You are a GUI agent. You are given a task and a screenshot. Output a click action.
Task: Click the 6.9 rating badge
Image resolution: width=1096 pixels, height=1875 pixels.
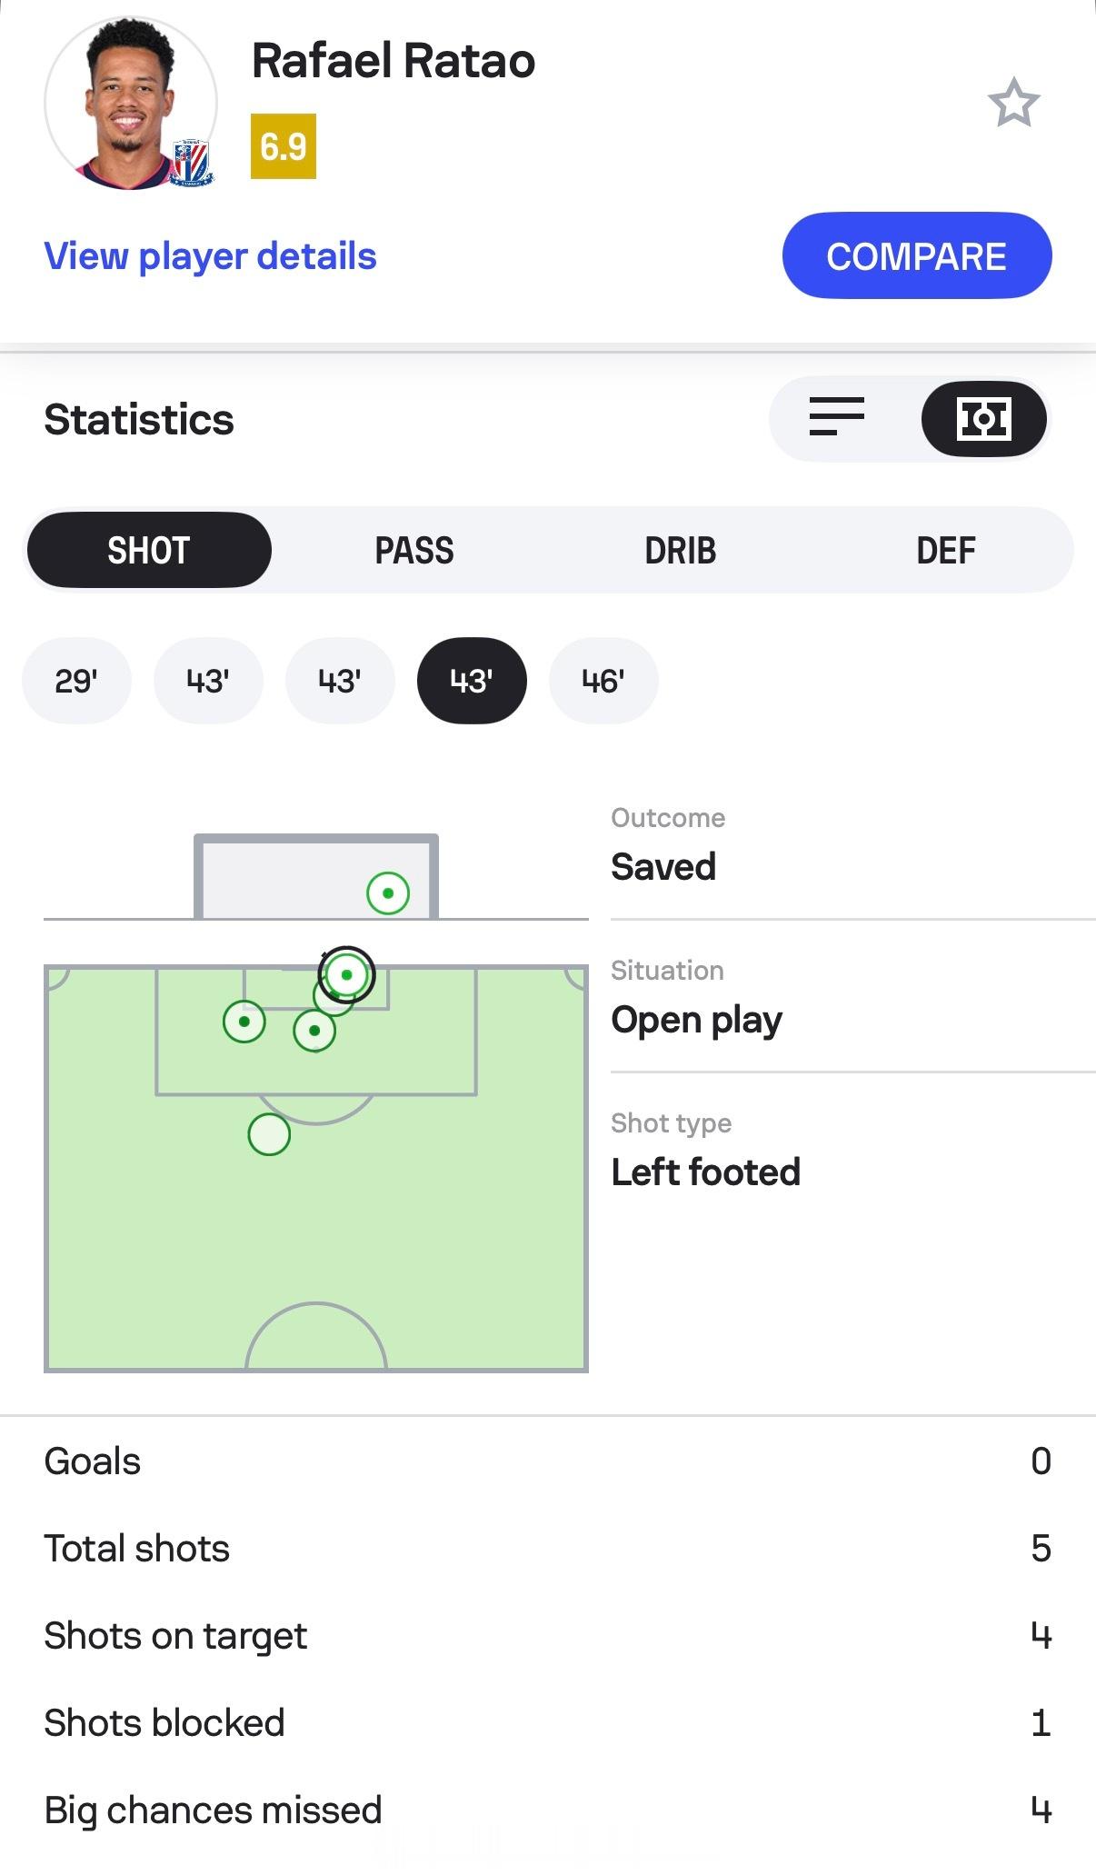coord(284,146)
